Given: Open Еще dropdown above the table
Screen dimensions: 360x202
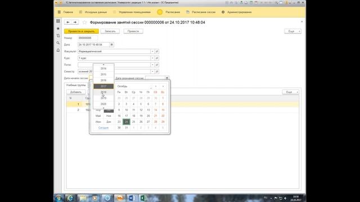Looking at the screenshot, I should tap(290, 92).
